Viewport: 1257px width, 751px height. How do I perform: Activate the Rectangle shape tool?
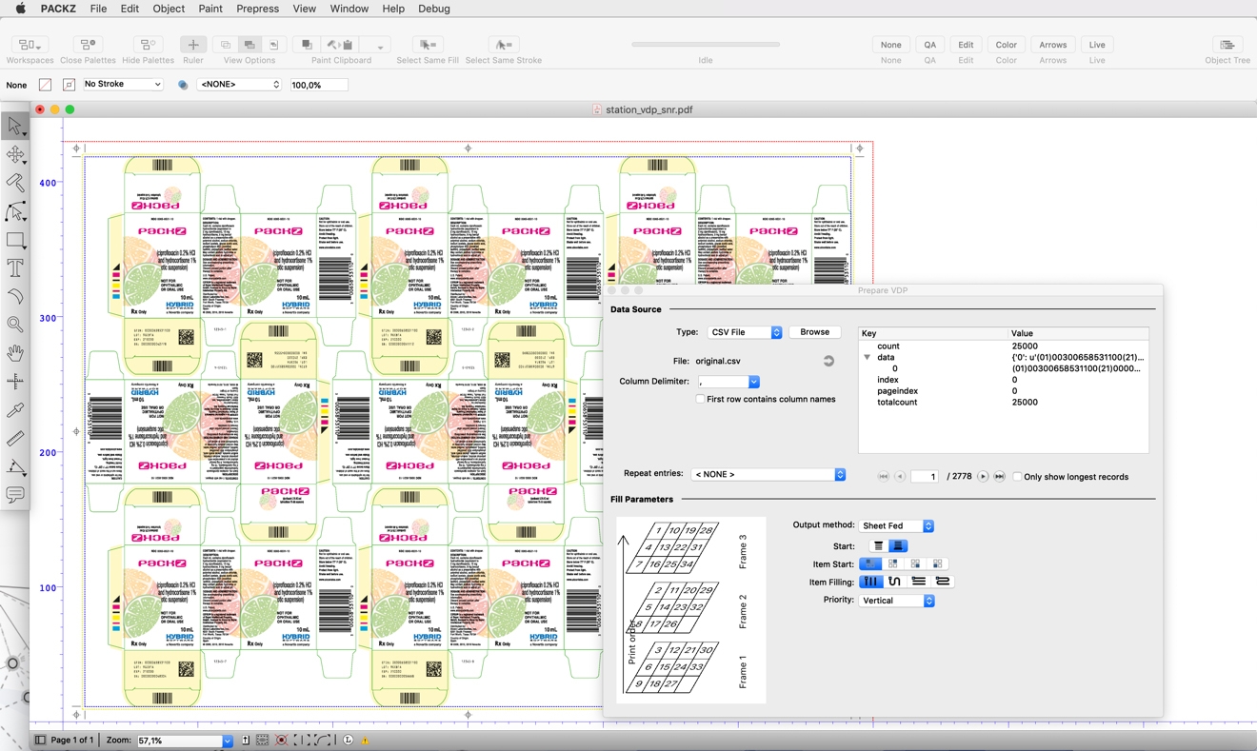pos(15,240)
